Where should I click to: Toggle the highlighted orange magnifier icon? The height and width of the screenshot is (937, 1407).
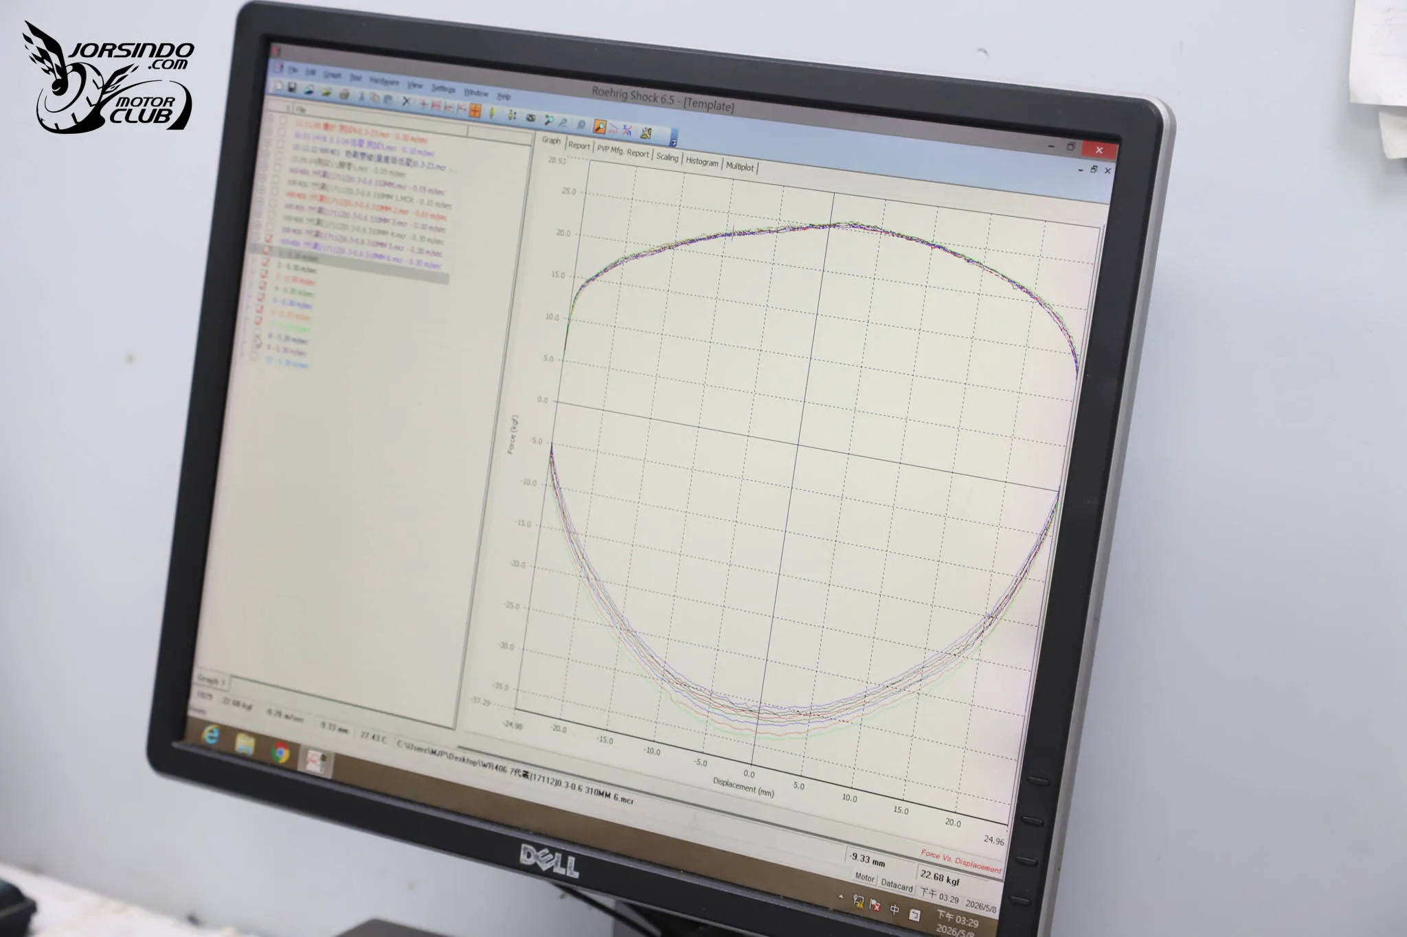tap(600, 126)
